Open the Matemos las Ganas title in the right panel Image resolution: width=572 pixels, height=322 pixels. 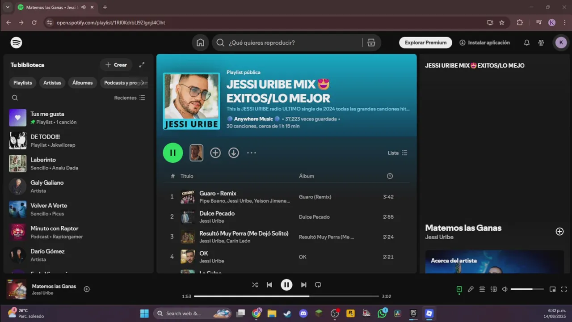[463, 228]
